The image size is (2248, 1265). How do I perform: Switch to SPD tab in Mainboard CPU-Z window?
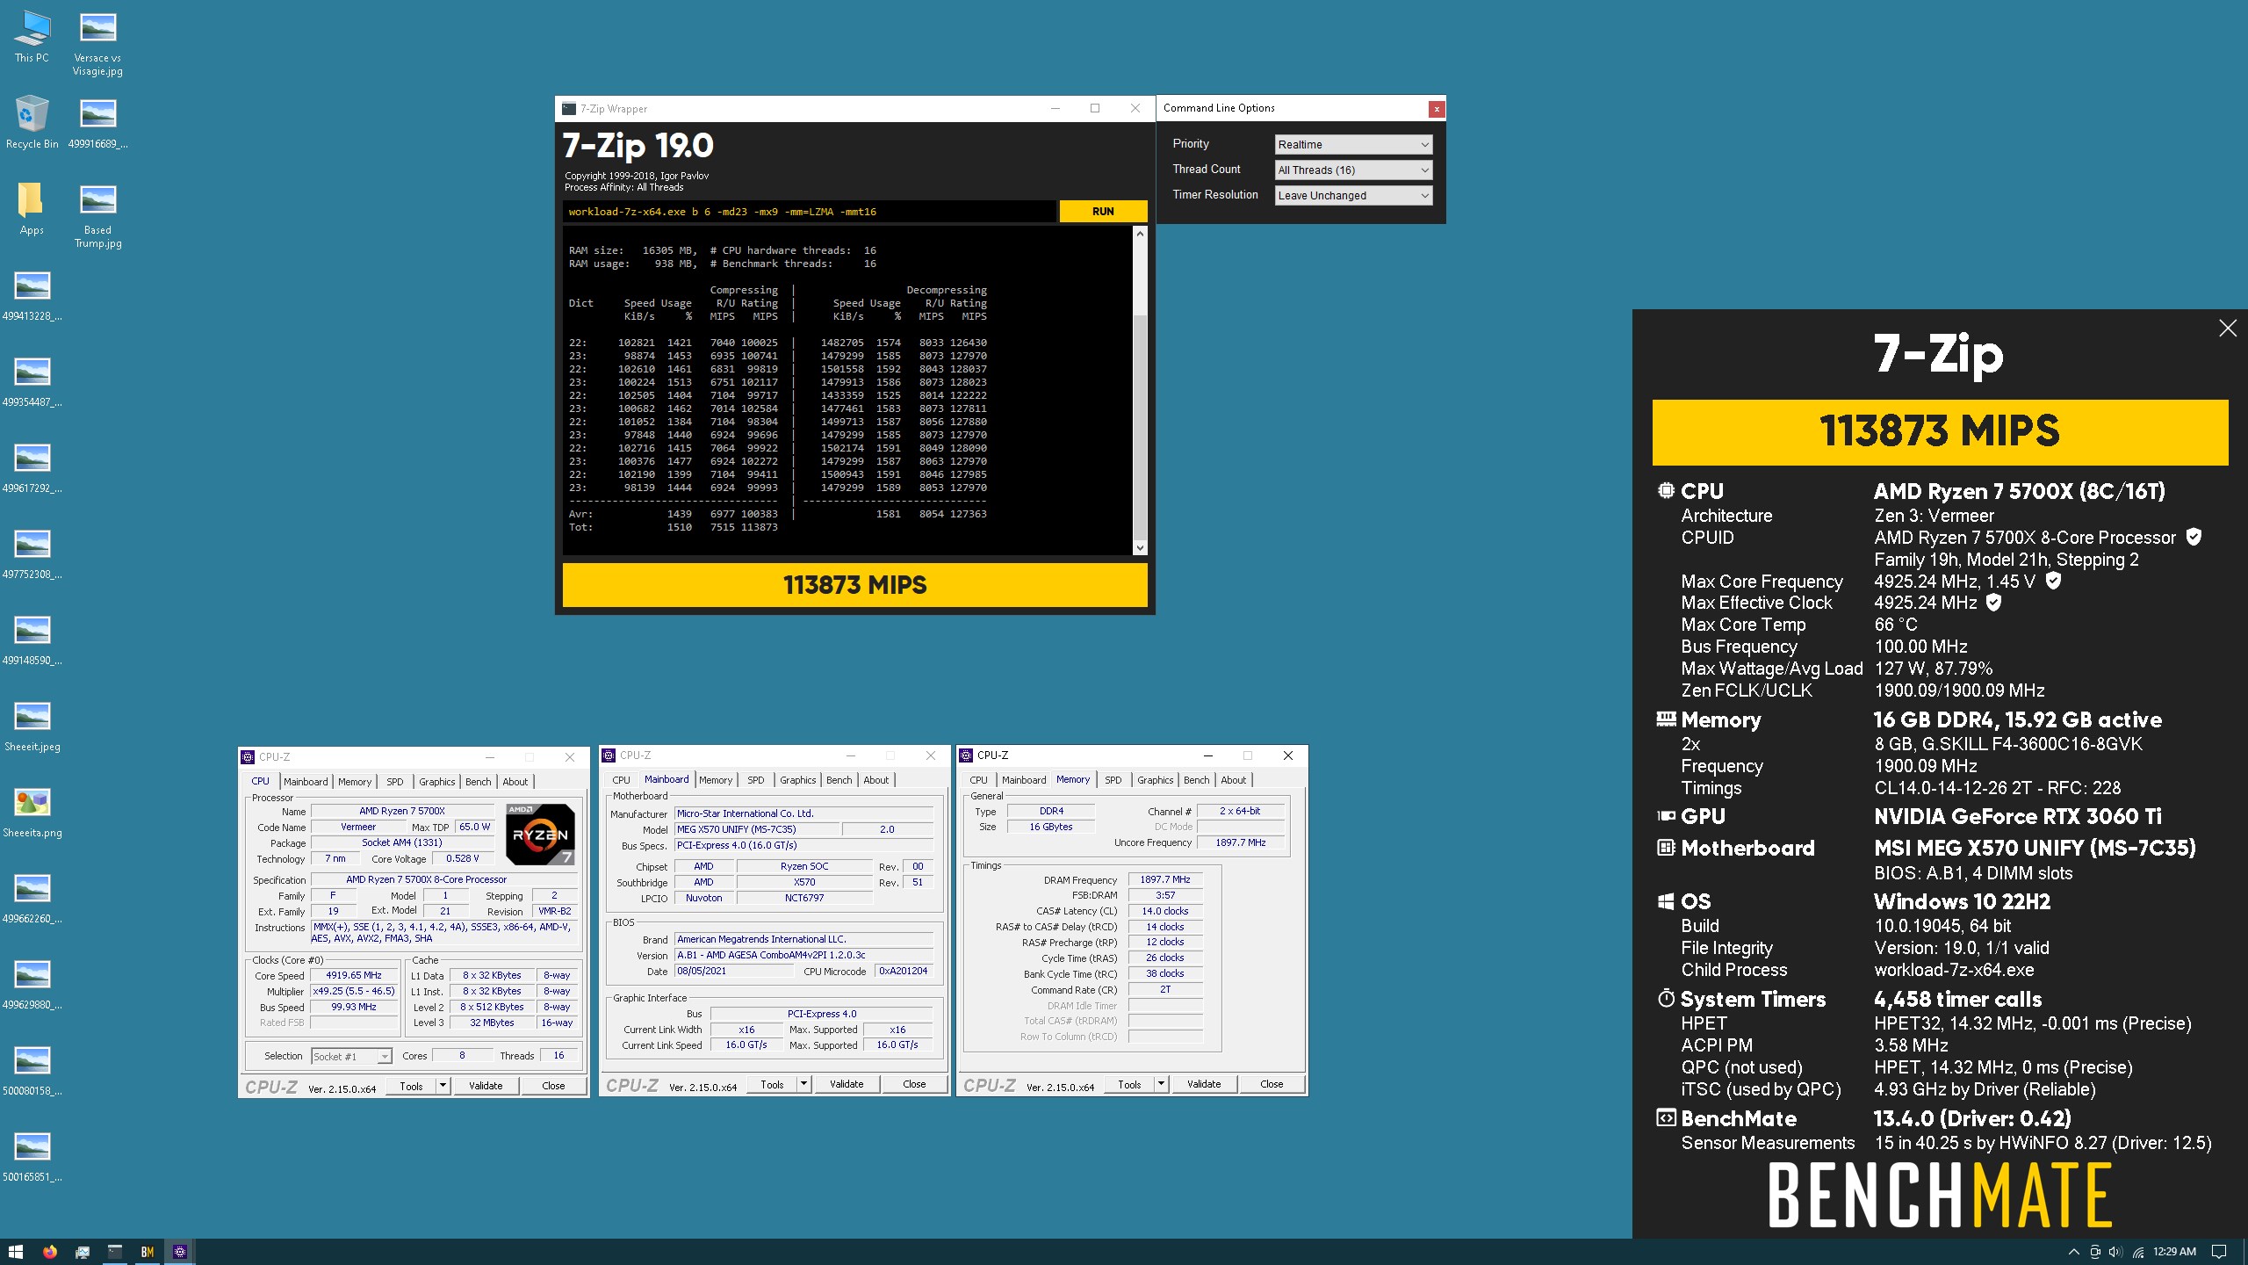[756, 780]
